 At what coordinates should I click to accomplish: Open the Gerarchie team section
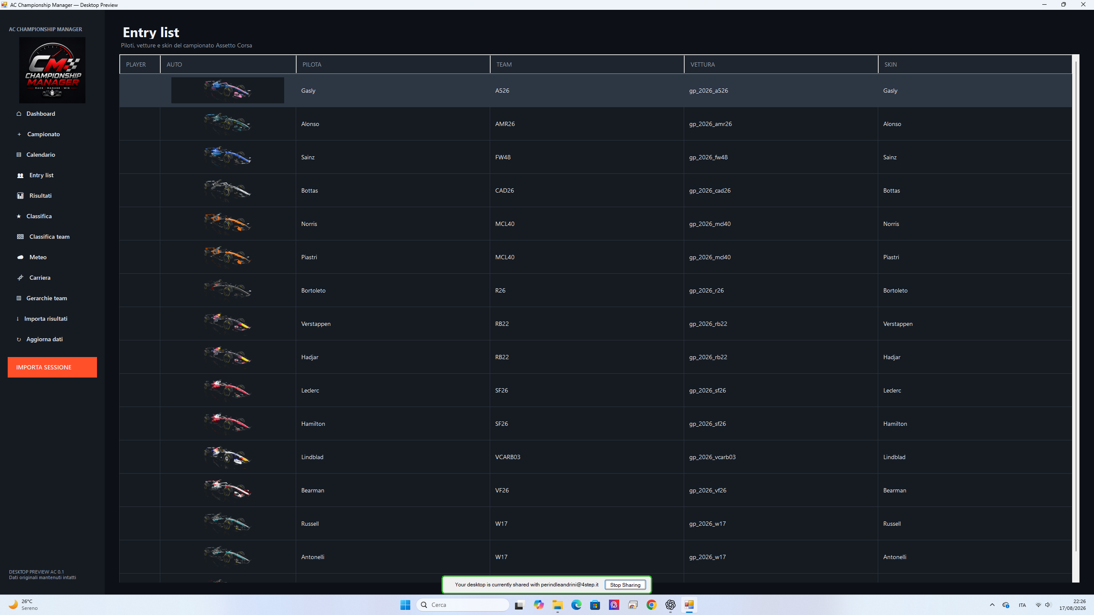click(47, 298)
